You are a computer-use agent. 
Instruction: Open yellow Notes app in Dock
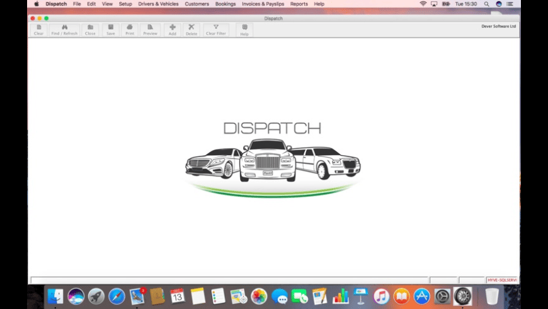(x=198, y=296)
